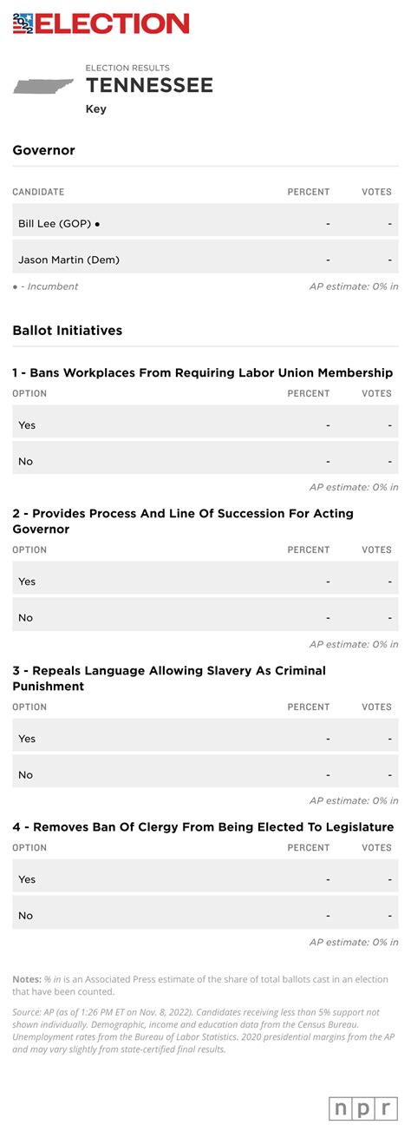
Task: Click the Yes row for initiative 1
Action: 205,424
